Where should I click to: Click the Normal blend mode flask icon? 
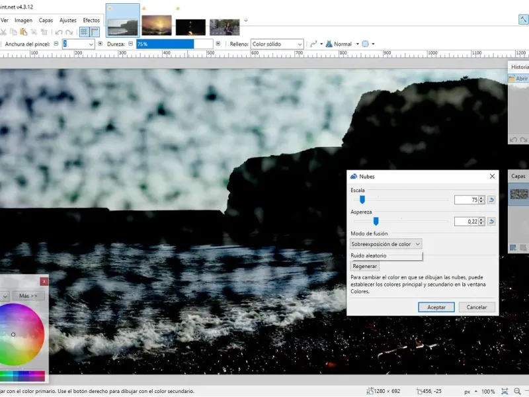(x=329, y=44)
